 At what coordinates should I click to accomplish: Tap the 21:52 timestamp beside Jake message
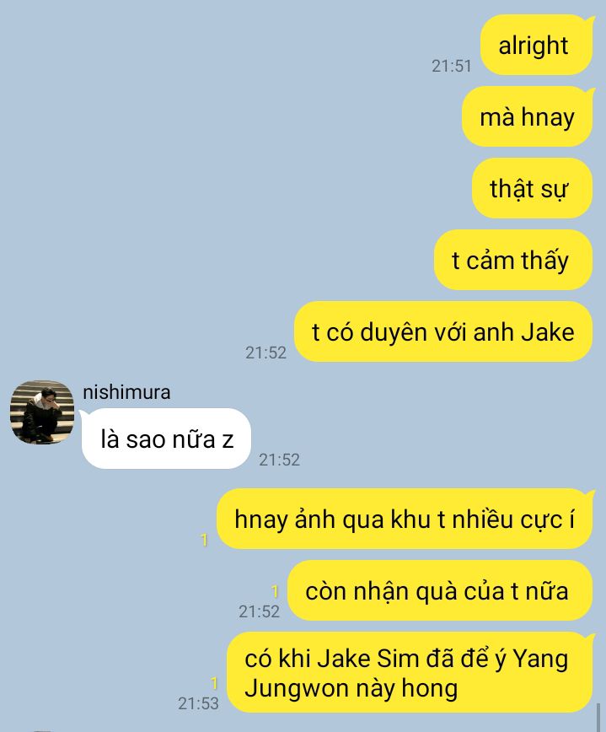(265, 353)
